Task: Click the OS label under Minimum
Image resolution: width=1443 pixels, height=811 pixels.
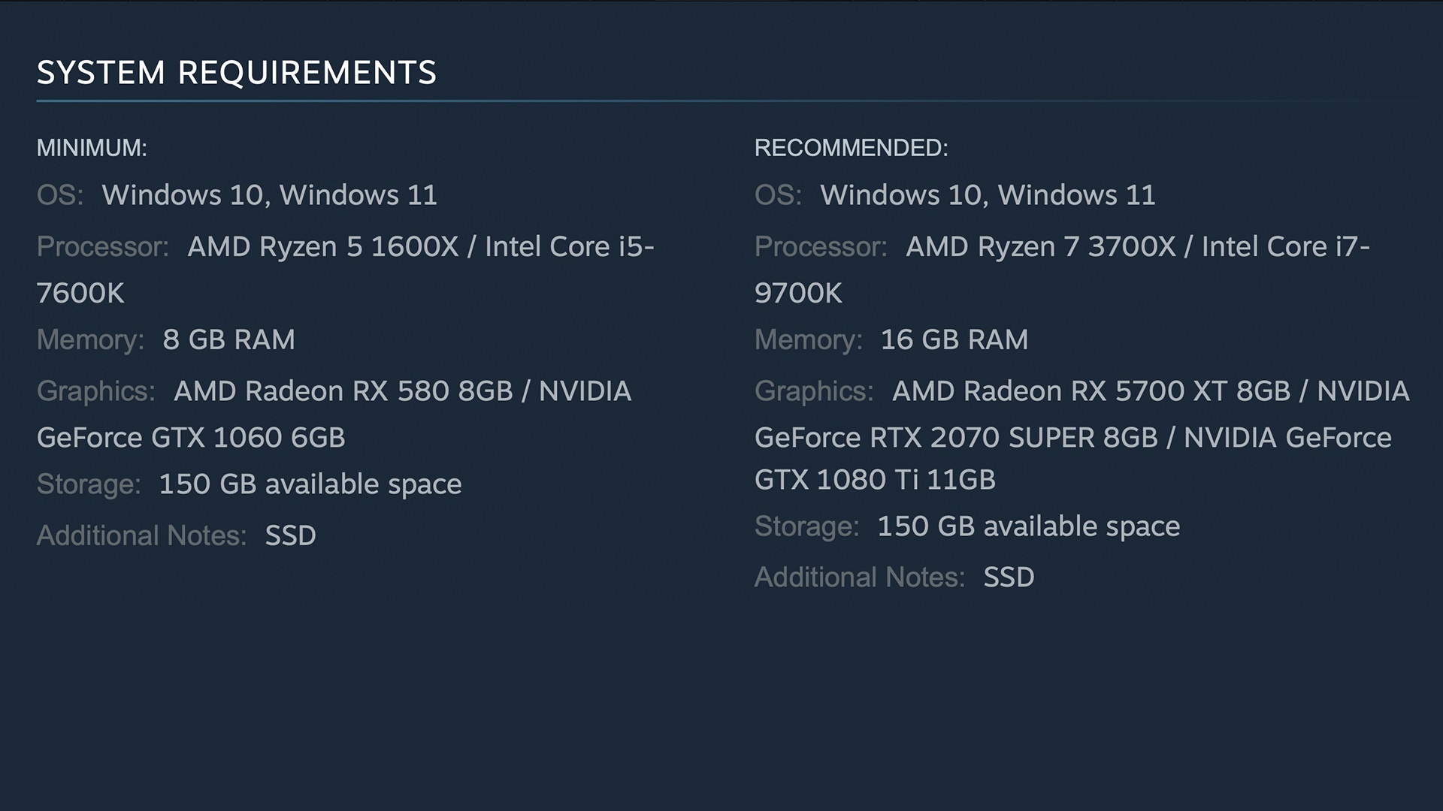Action: 59,195
